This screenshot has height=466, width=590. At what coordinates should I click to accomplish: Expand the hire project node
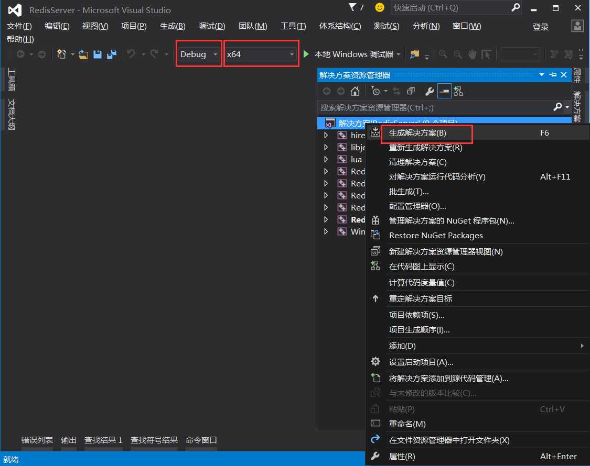(x=326, y=135)
